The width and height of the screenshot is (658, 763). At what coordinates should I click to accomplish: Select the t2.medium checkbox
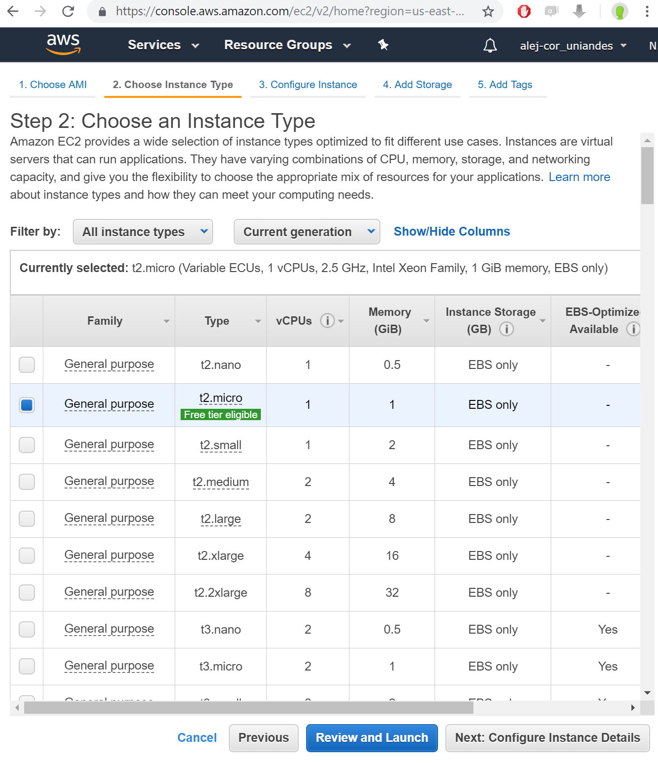[x=27, y=482]
